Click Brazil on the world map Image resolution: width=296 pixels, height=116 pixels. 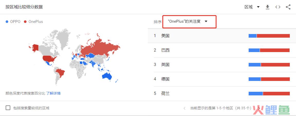click(61, 73)
